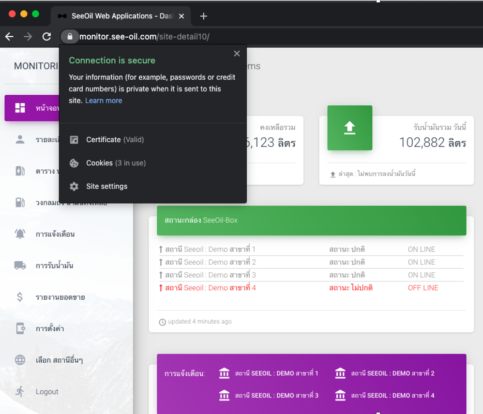Click the gear icon next to Site settings
Screen dimensions: 483x414
coord(74,186)
